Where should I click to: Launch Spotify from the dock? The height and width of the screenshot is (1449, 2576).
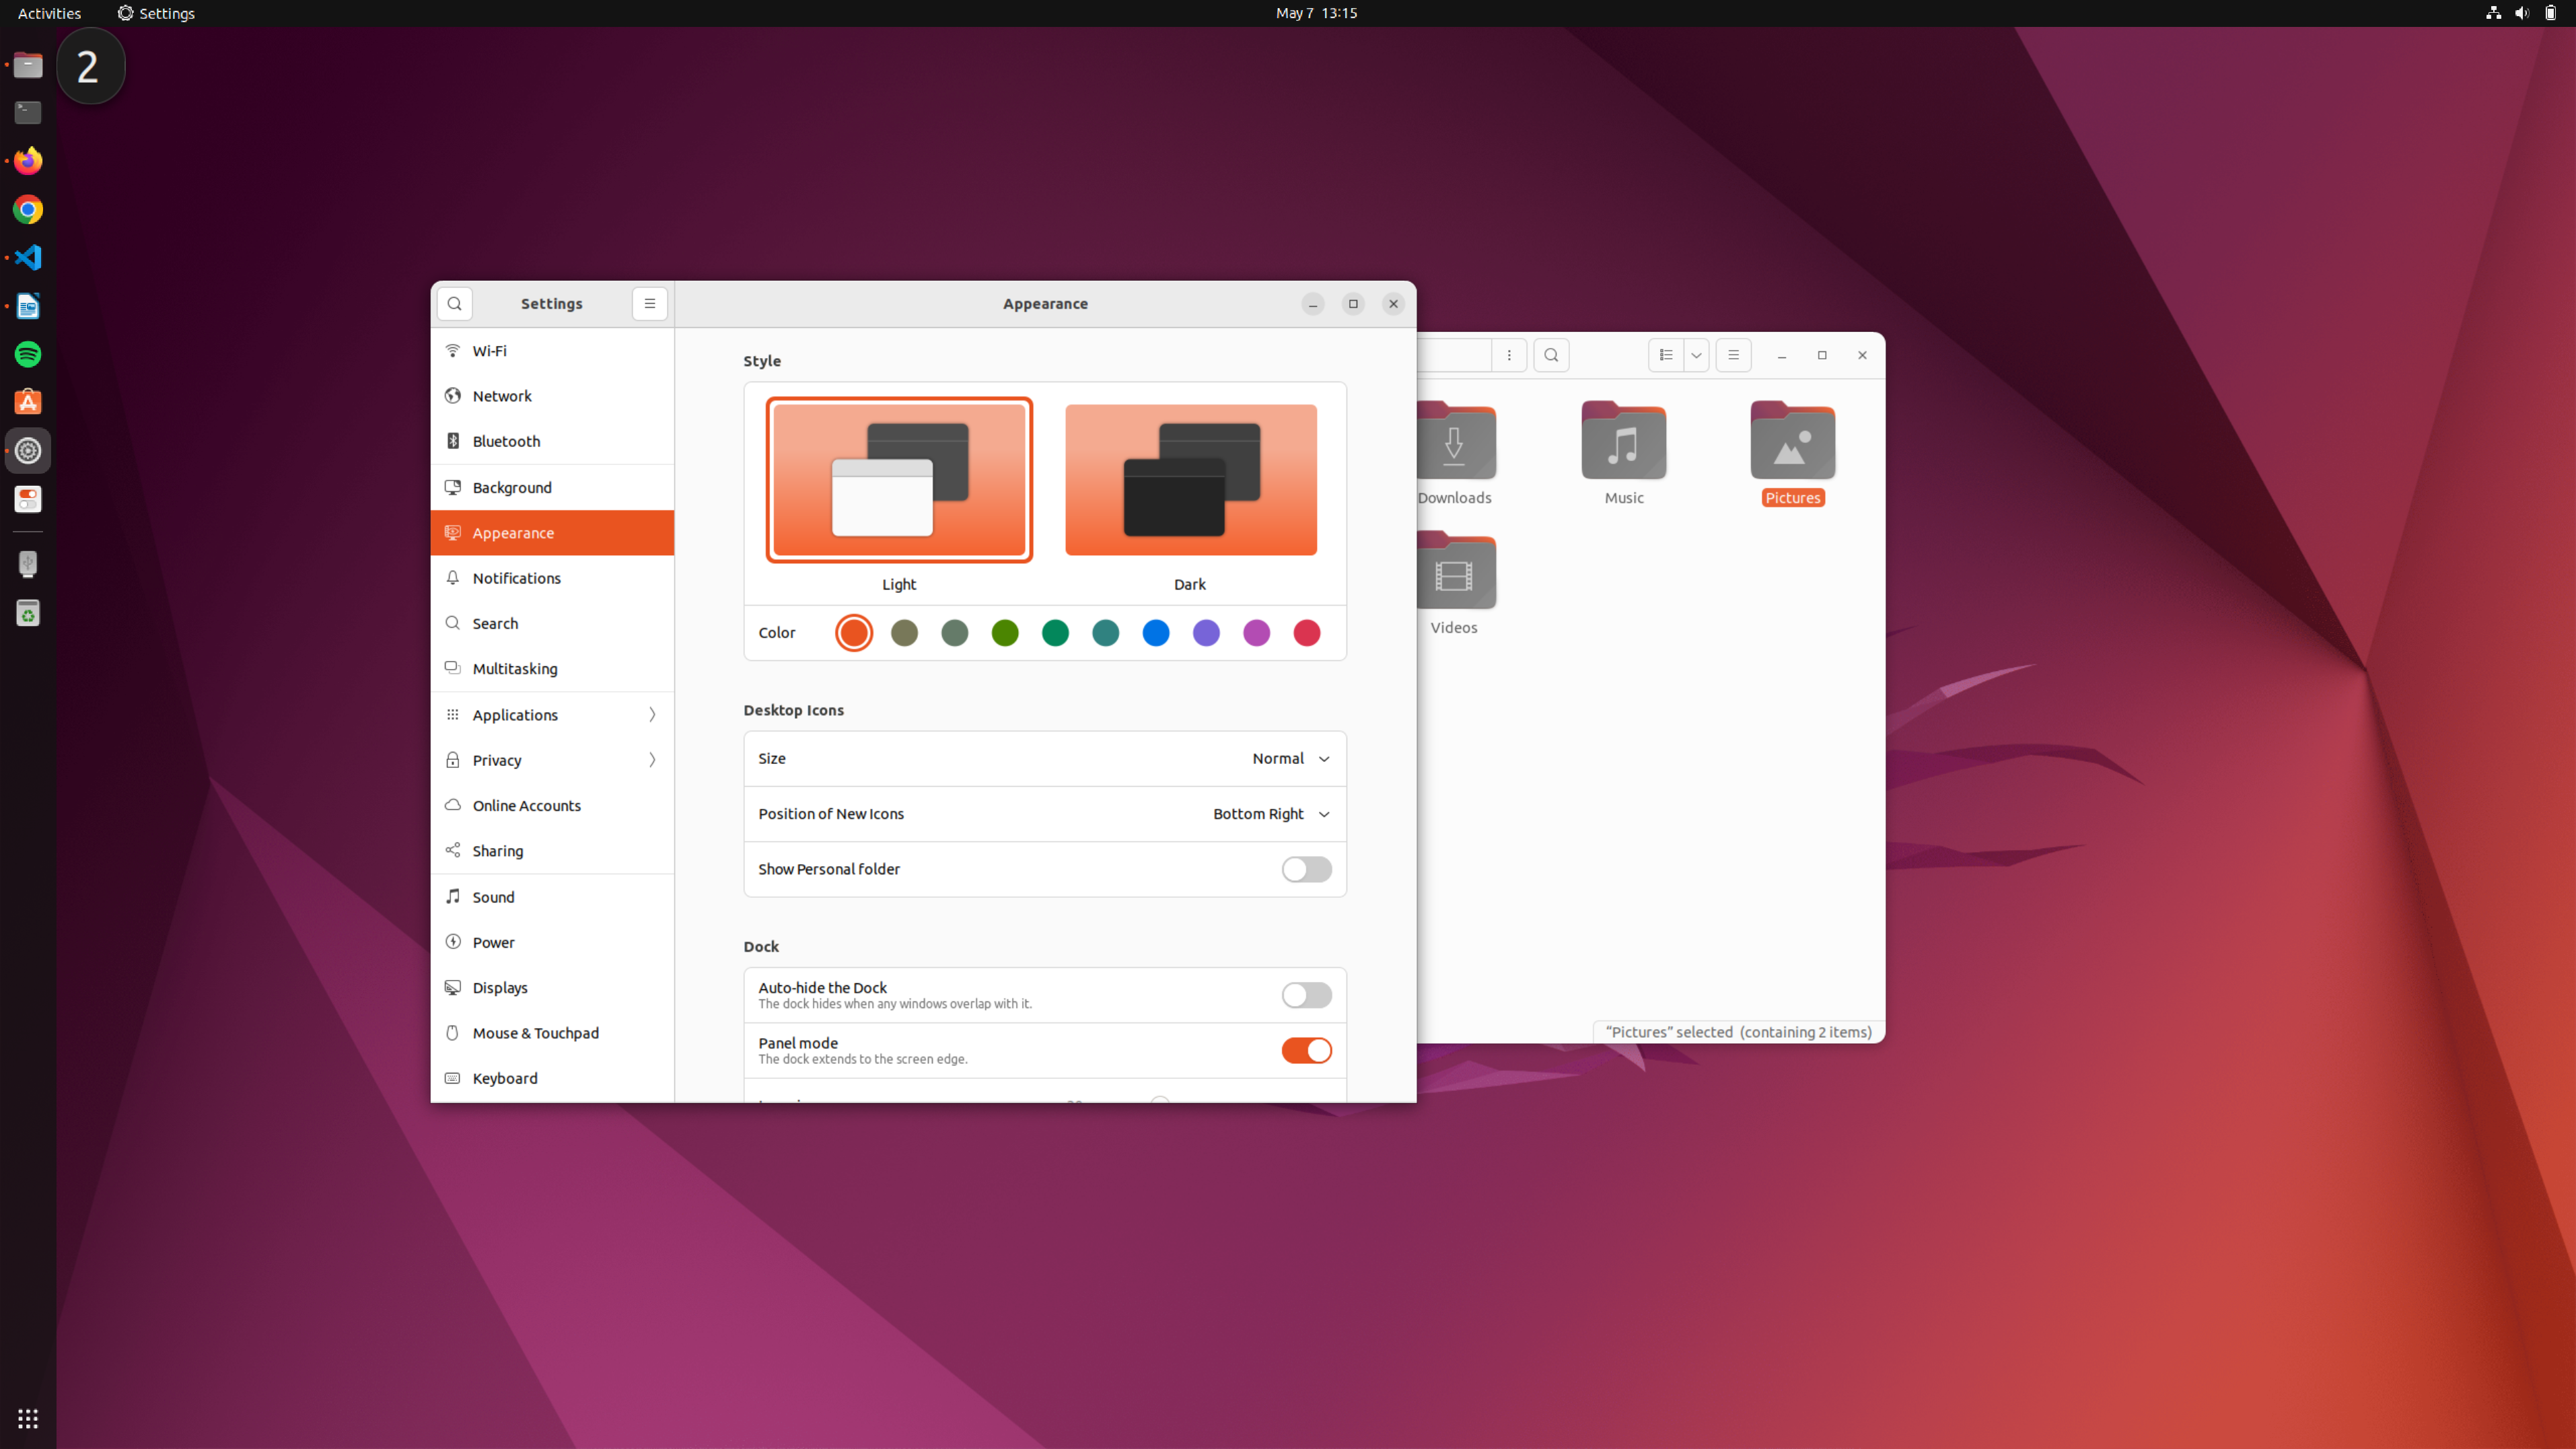click(x=28, y=354)
